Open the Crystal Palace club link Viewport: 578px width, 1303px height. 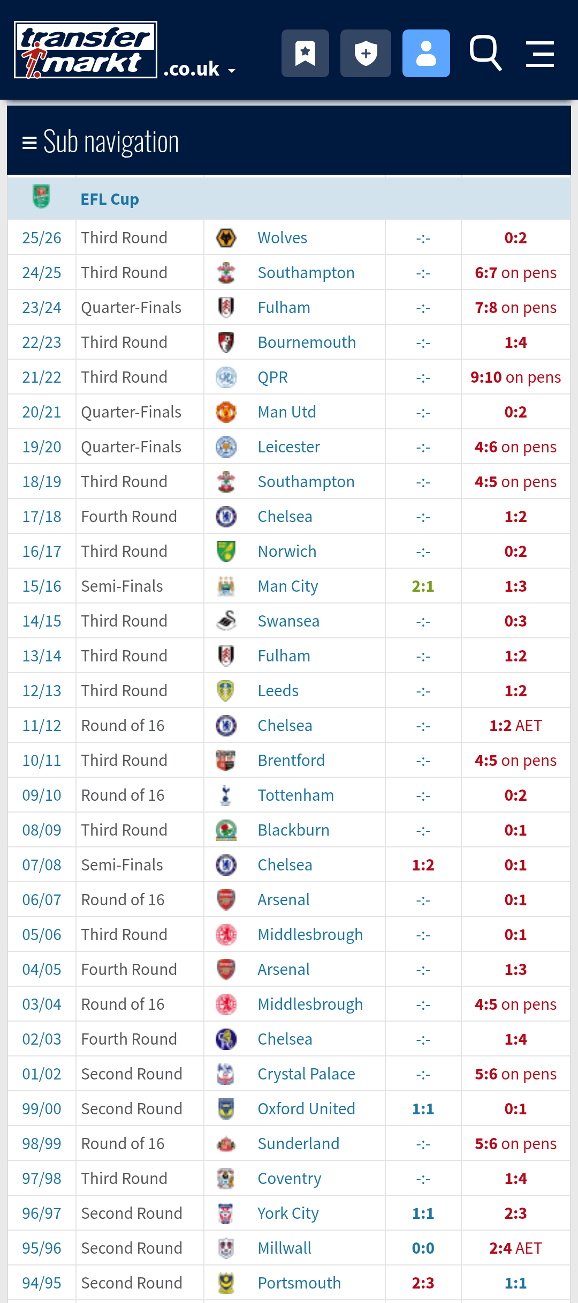coord(306,1074)
